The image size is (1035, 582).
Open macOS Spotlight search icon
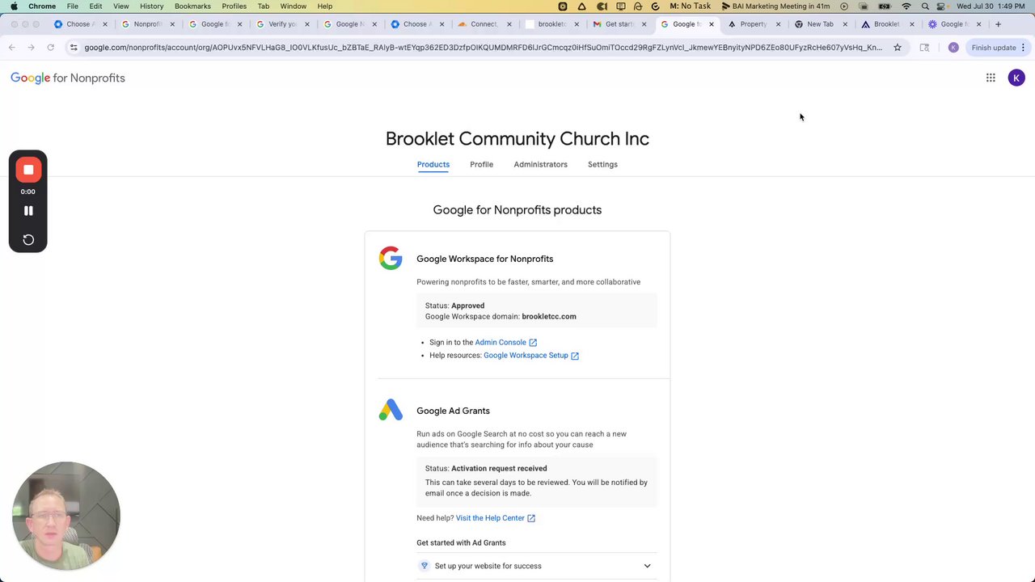click(x=925, y=6)
